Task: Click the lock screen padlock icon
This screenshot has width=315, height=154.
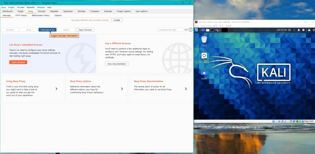Action: [309, 30]
